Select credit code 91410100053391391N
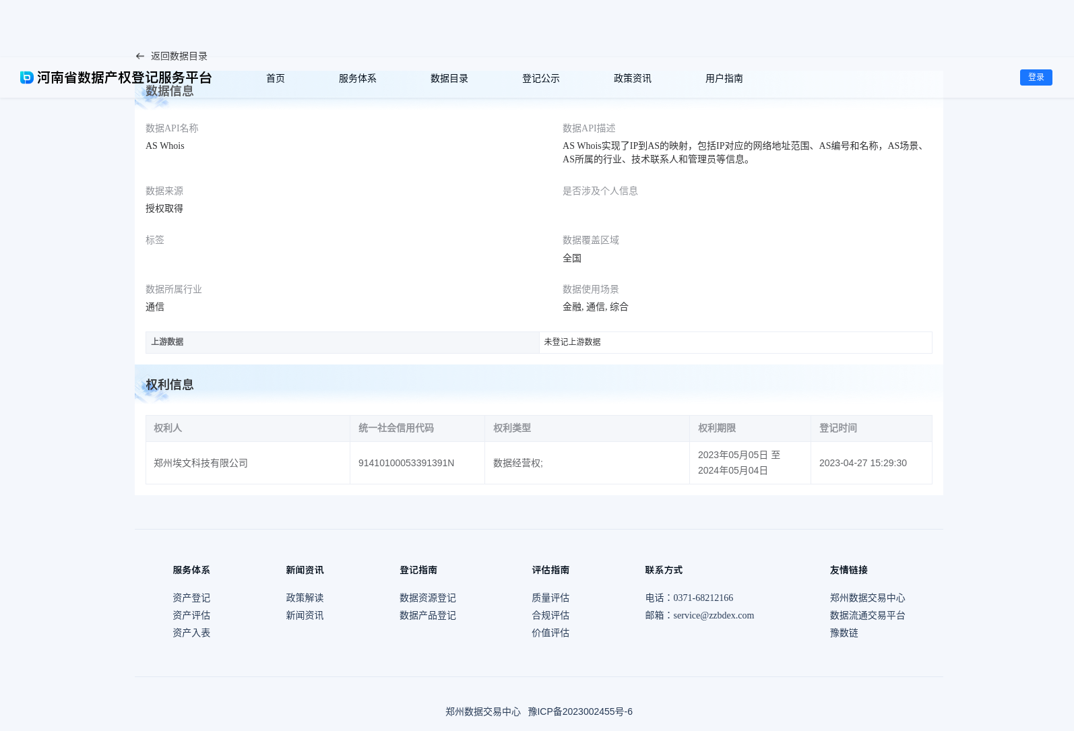1074x731 pixels. [x=406, y=463]
